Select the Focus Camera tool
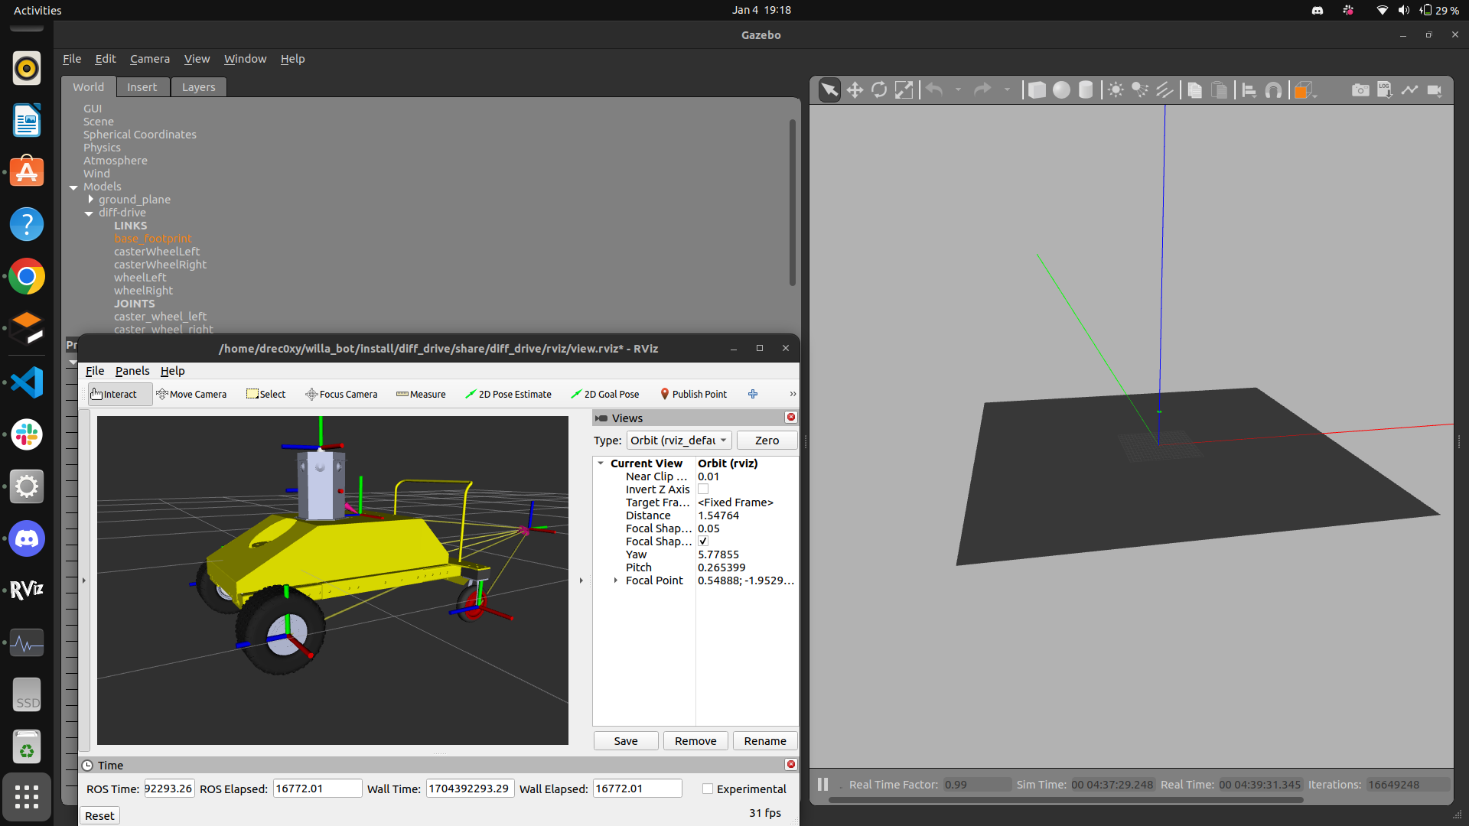This screenshot has width=1469, height=826. 340,393
